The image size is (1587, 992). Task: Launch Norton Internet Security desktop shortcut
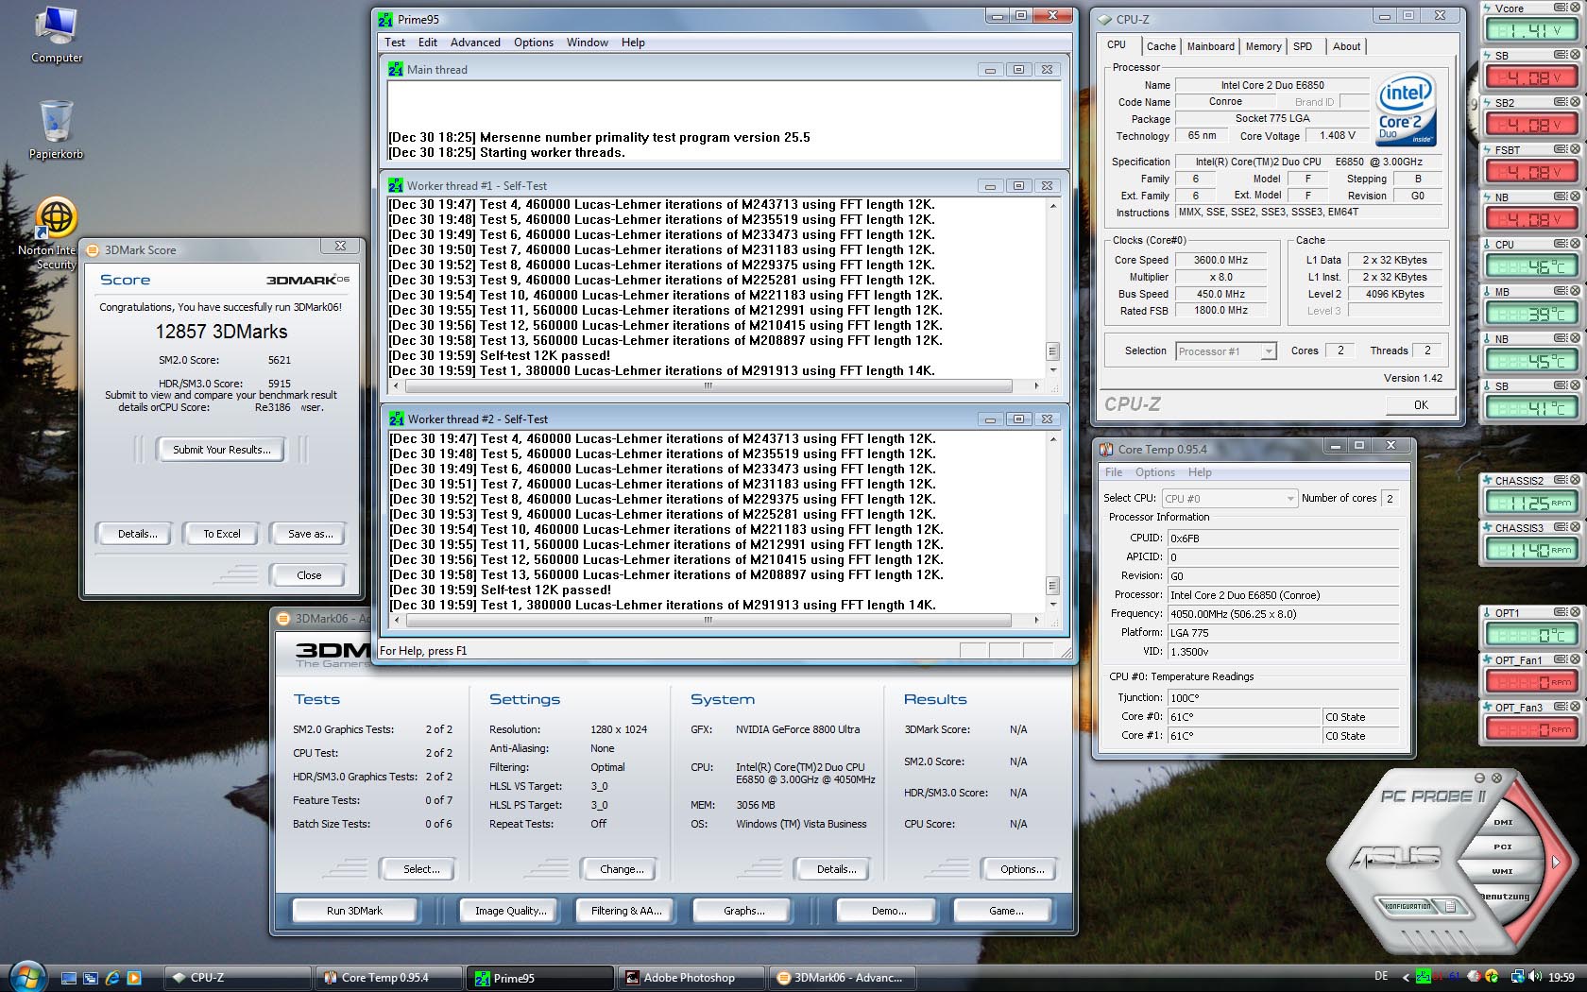[56, 233]
